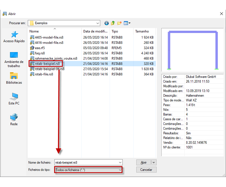Open Bibliotecas in sidebar
This screenshot has height=187, width=226.
point(14,78)
